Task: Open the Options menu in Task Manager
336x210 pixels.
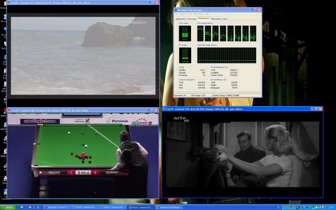Action: [x=183, y=14]
